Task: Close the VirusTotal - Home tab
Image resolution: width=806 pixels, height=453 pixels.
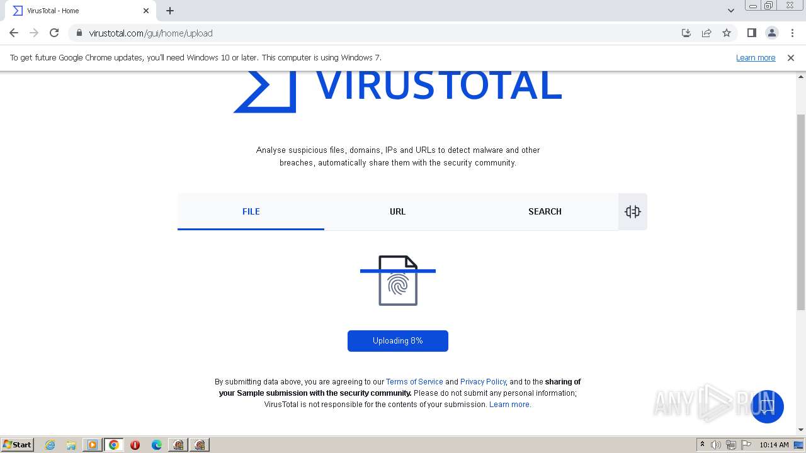Action: 146,11
